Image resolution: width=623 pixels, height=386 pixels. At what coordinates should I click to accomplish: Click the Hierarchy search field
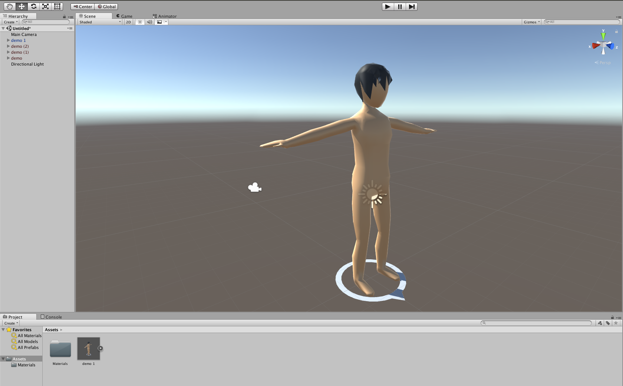[x=46, y=22]
